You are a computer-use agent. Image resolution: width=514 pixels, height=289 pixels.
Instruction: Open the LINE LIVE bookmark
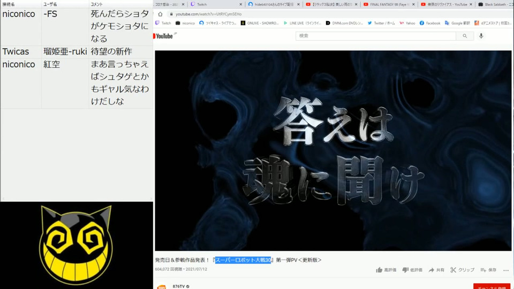coord(302,23)
